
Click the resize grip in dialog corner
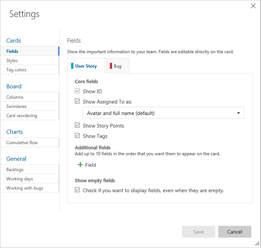(257, 244)
